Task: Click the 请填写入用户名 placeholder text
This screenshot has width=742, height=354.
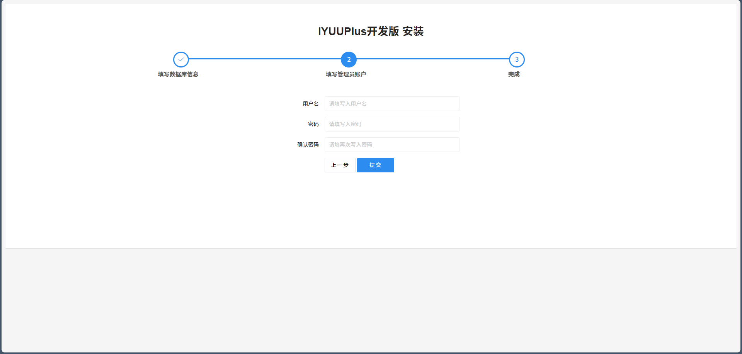Action: 348,104
